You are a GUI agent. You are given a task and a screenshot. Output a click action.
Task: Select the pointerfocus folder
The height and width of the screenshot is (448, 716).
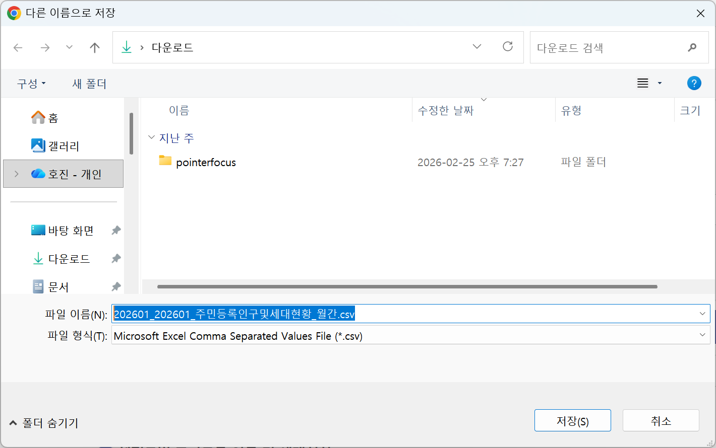pos(206,162)
